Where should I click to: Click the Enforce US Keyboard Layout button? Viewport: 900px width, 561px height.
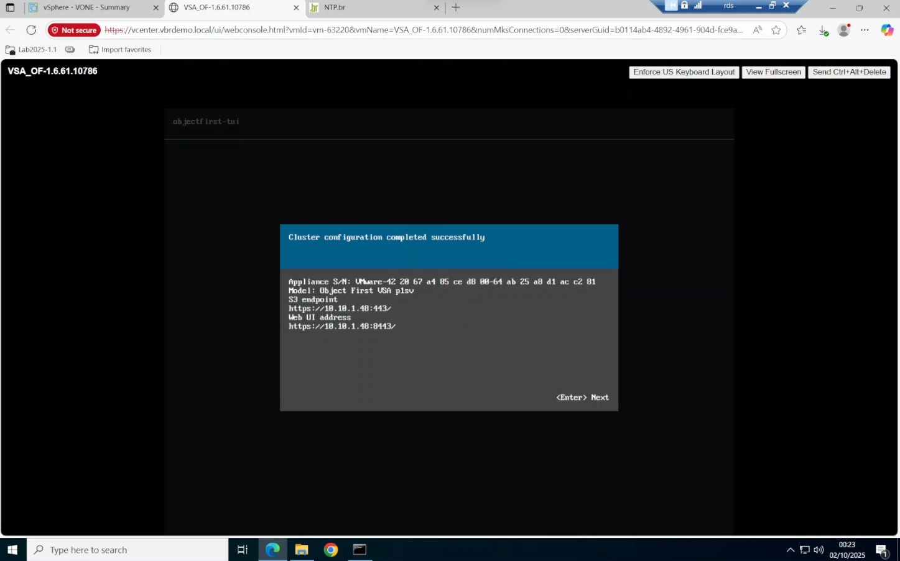(x=684, y=72)
